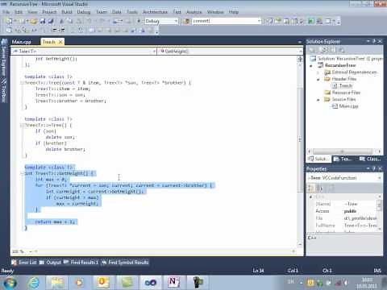Image resolution: width=387 pixels, height=290 pixels.
Task: Click the New Project toolbar icon
Action: point(9,21)
